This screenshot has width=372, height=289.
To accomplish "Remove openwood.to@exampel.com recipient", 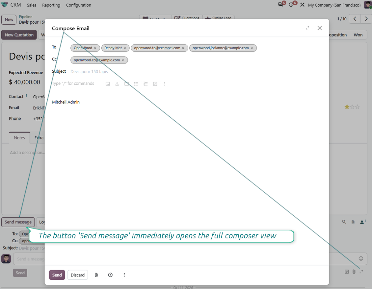I will pos(183,48).
